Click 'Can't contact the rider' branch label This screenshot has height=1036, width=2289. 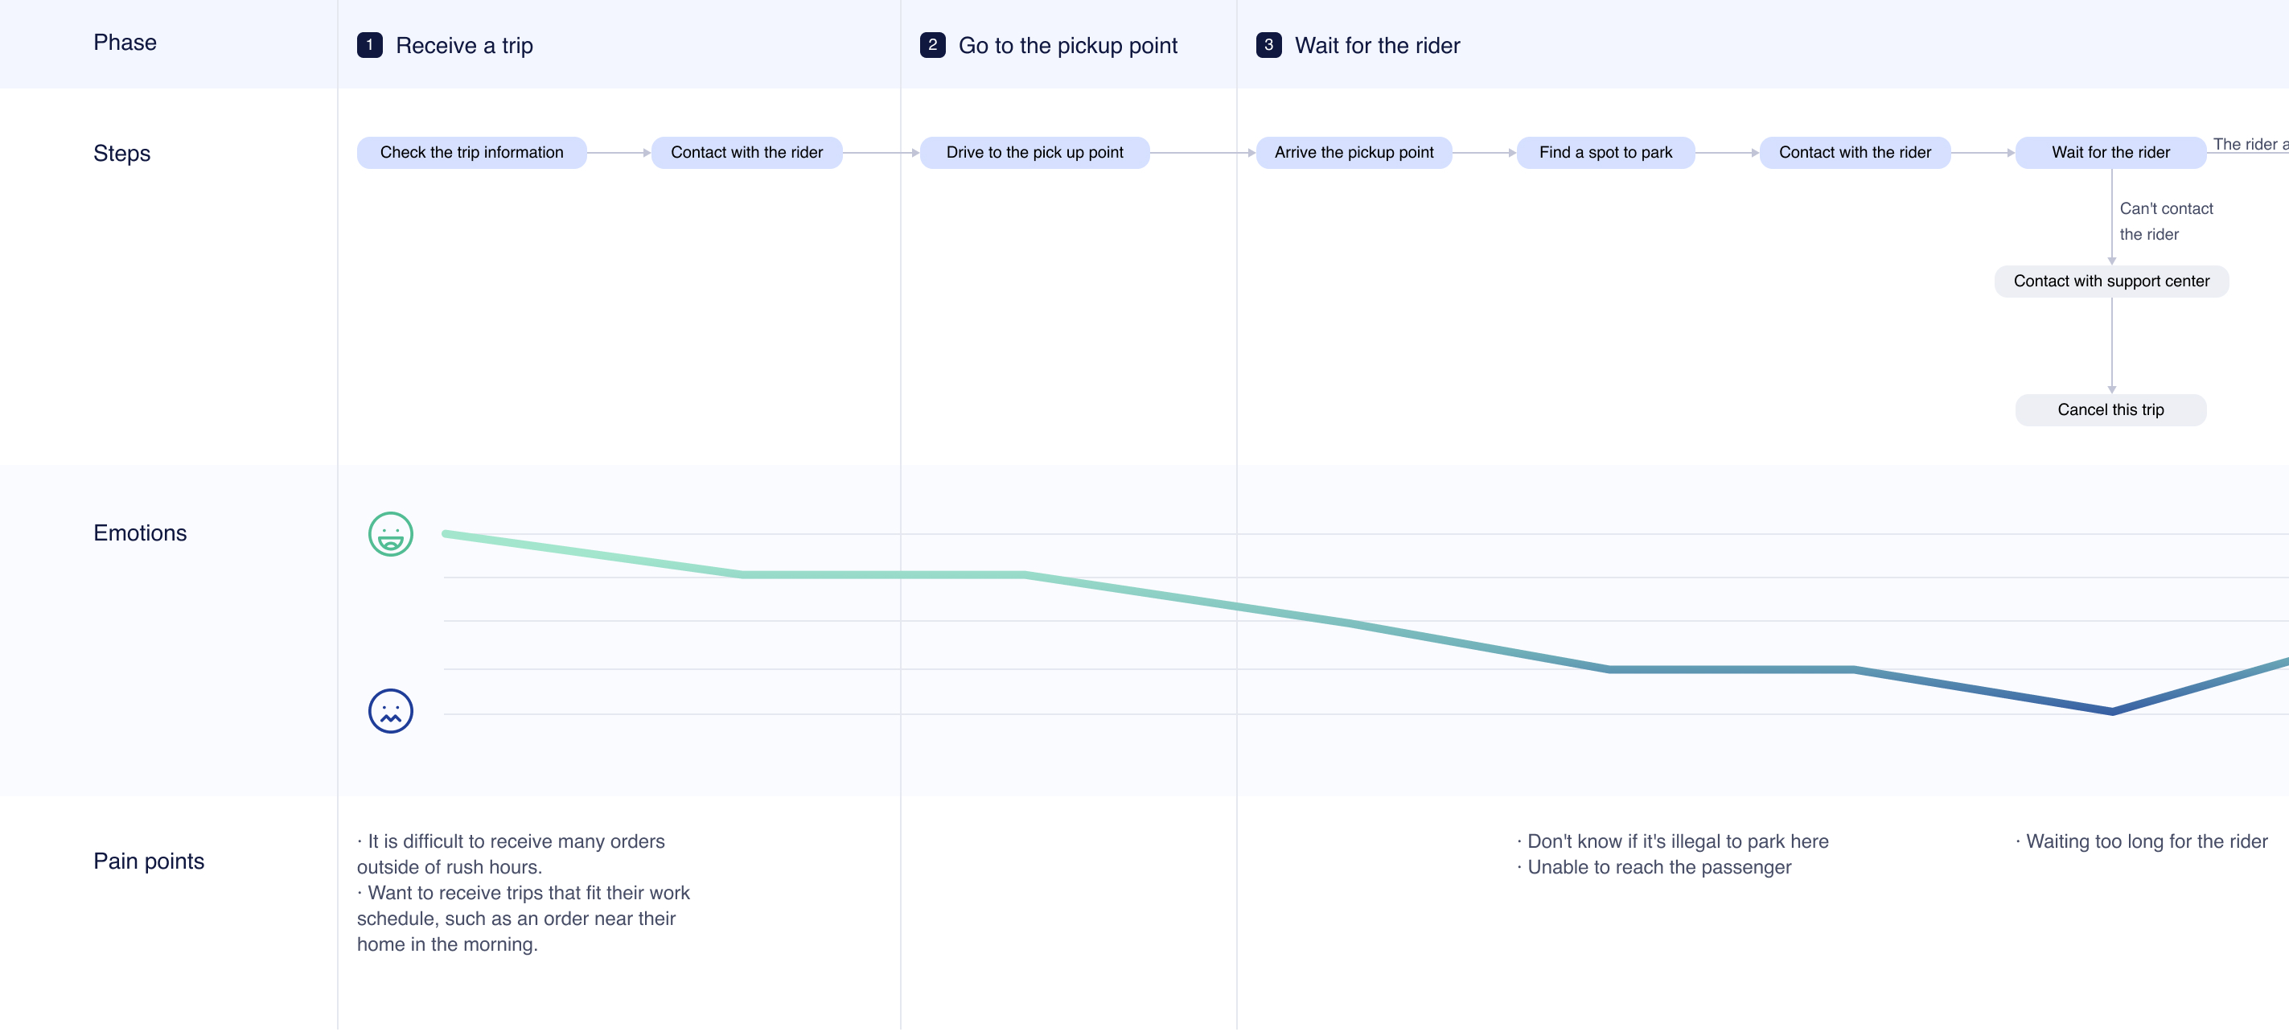[2165, 221]
